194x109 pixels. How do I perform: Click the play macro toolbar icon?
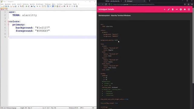coord(72,6)
